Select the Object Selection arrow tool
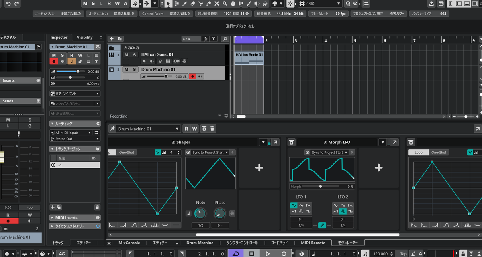Viewport: 482px width, 257px height. tap(168, 4)
